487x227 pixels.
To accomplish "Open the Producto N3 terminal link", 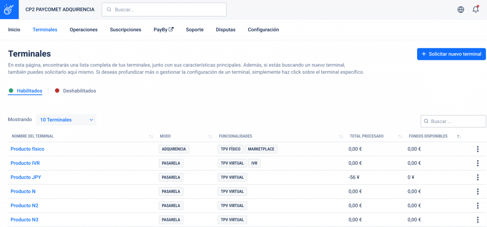I will click(x=25, y=219).
